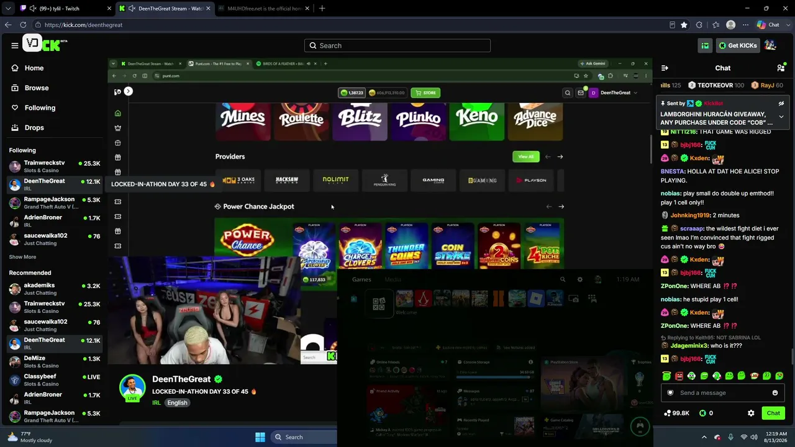Open the chat users list icon
Screen dimensions: 795x447
coord(781,68)
